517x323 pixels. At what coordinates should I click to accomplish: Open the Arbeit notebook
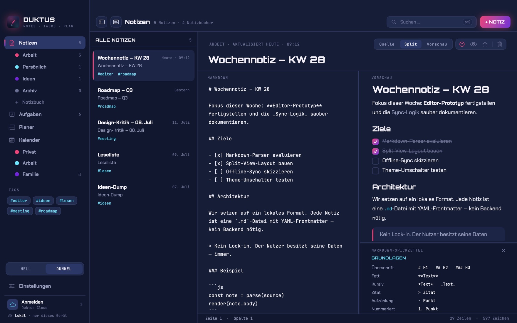click(x=48, y=55)
